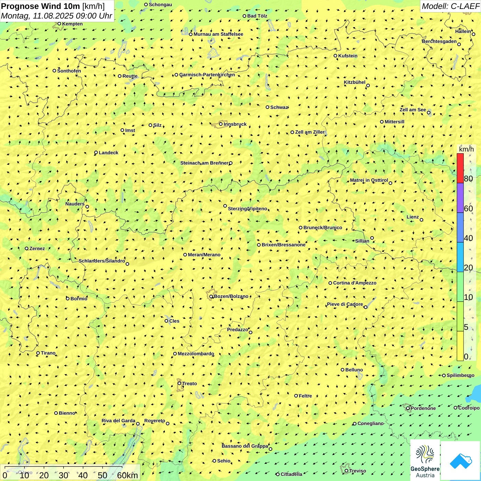Click the Kitzbühel city label
The height and width of the screenshot is (481, 481).
tap(355, 82)
